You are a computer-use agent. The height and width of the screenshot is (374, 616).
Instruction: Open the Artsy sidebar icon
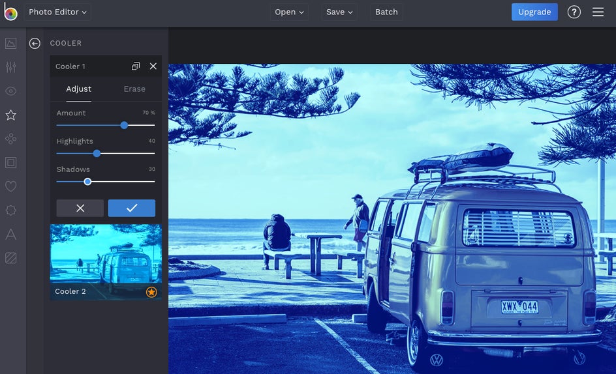click(11, 139)
